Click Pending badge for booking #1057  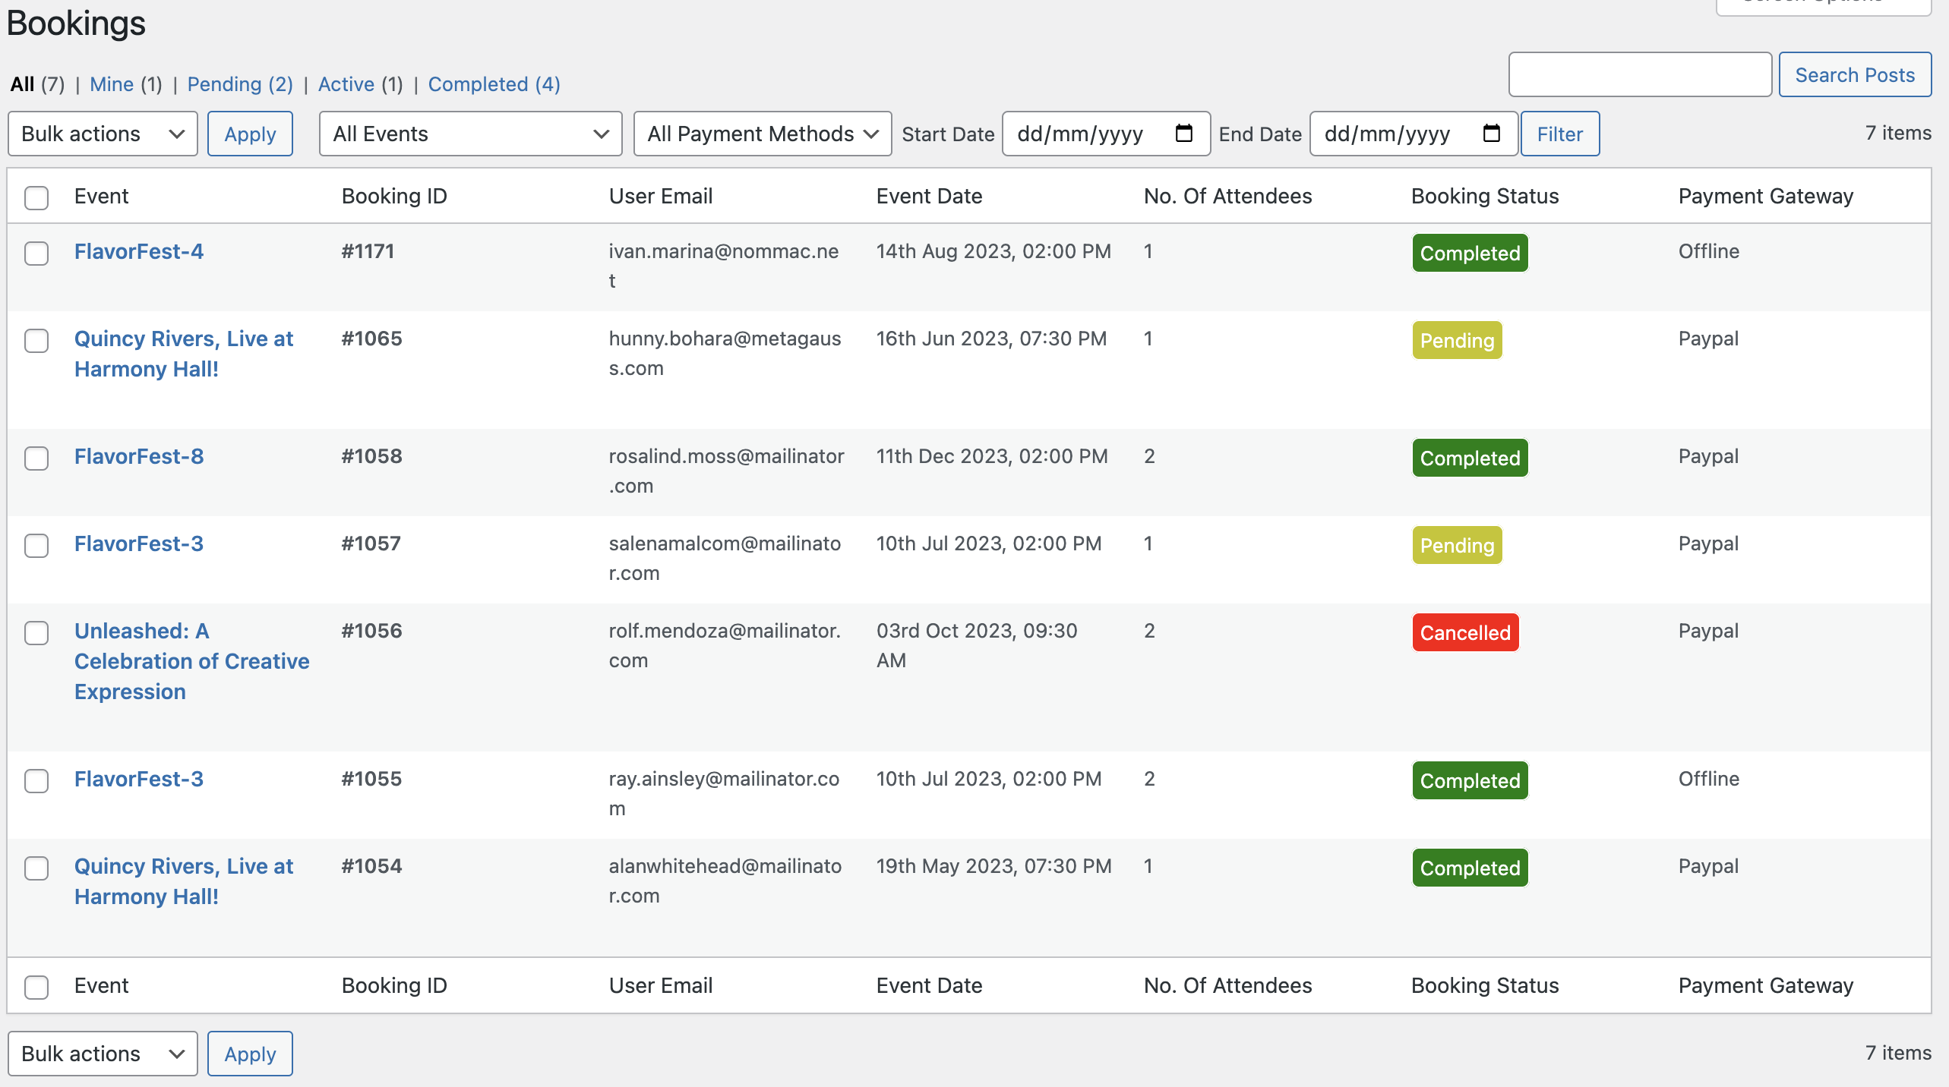pos(1457,545)
